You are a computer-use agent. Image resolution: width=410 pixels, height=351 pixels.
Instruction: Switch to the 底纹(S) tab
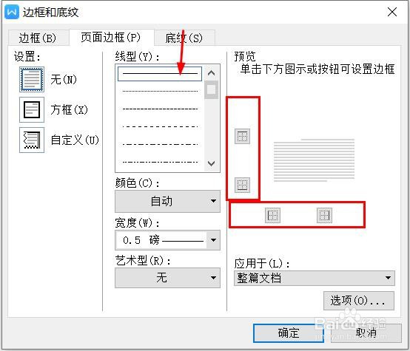184,38
